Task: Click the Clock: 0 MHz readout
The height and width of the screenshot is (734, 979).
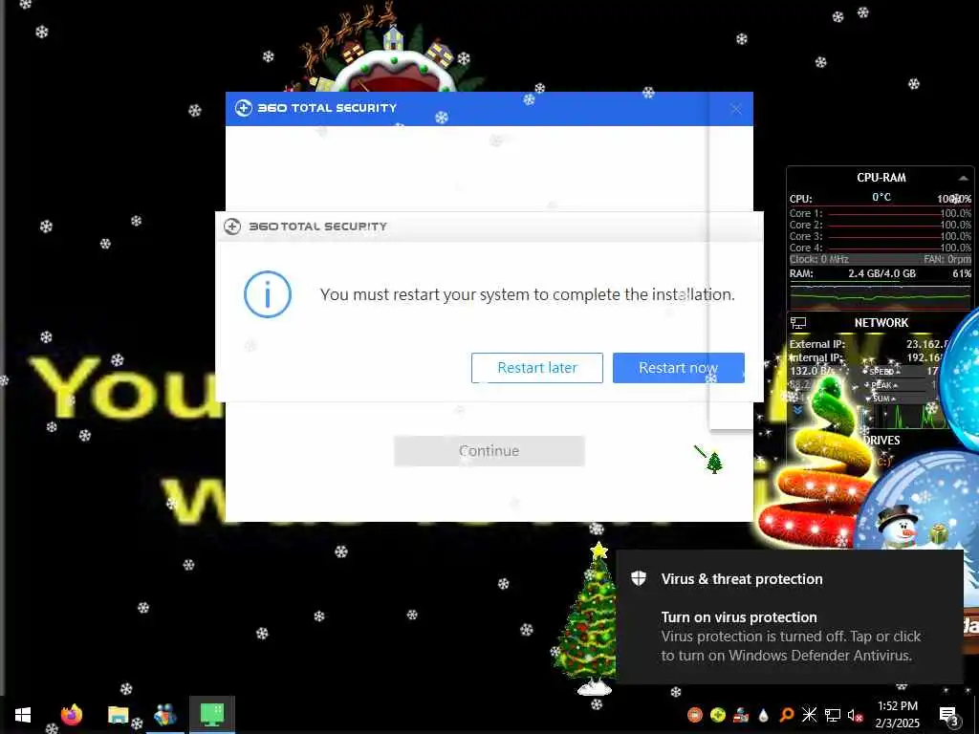Action: point(818,259)
